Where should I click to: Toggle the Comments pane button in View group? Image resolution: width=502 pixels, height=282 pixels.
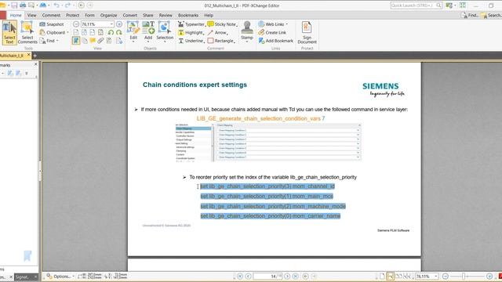(93, 41)
